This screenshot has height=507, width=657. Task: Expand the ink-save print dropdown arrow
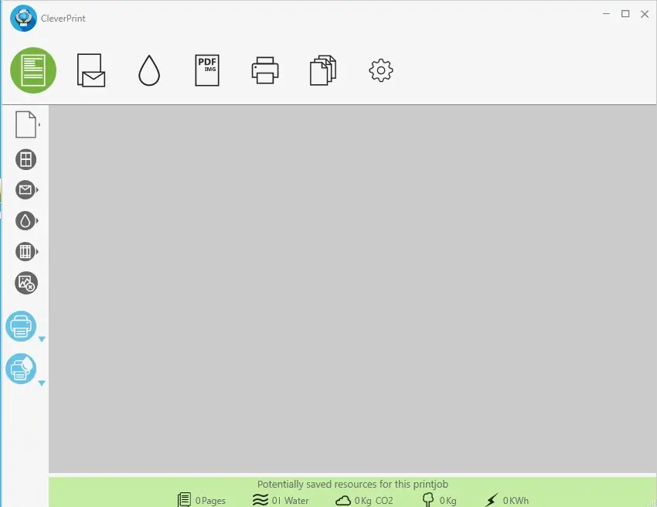tap(42, 383)
